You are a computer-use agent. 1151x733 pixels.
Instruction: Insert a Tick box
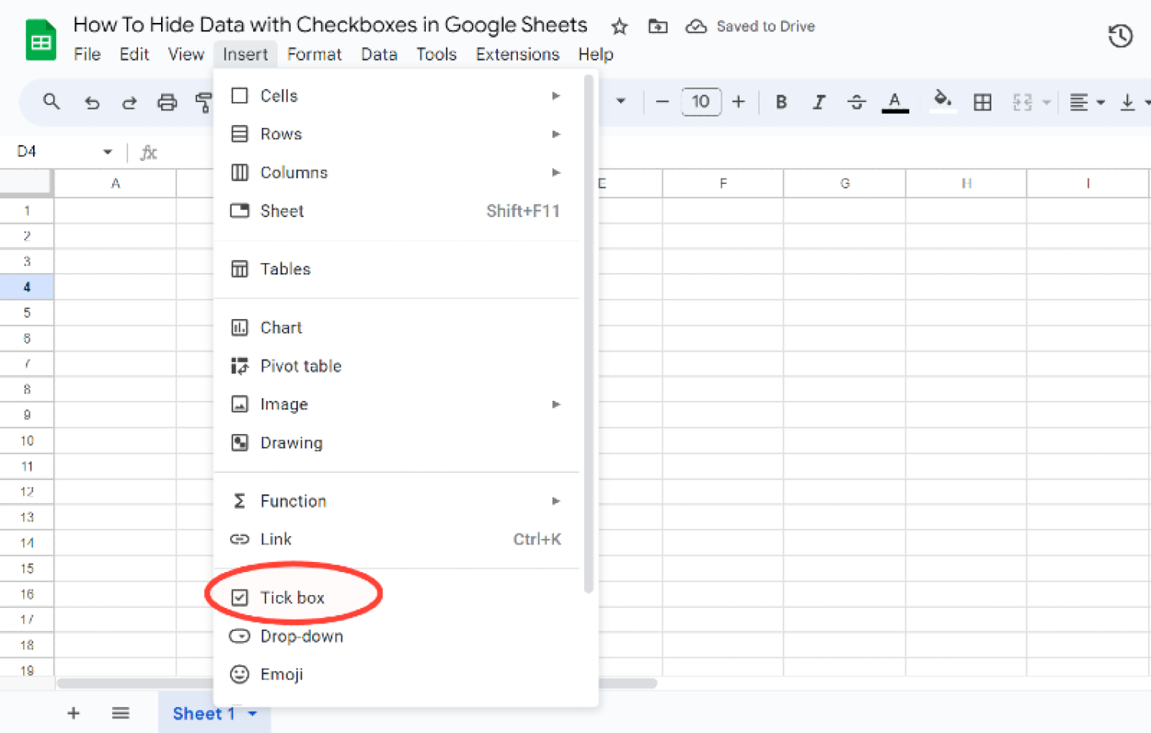tap(396, 597)
